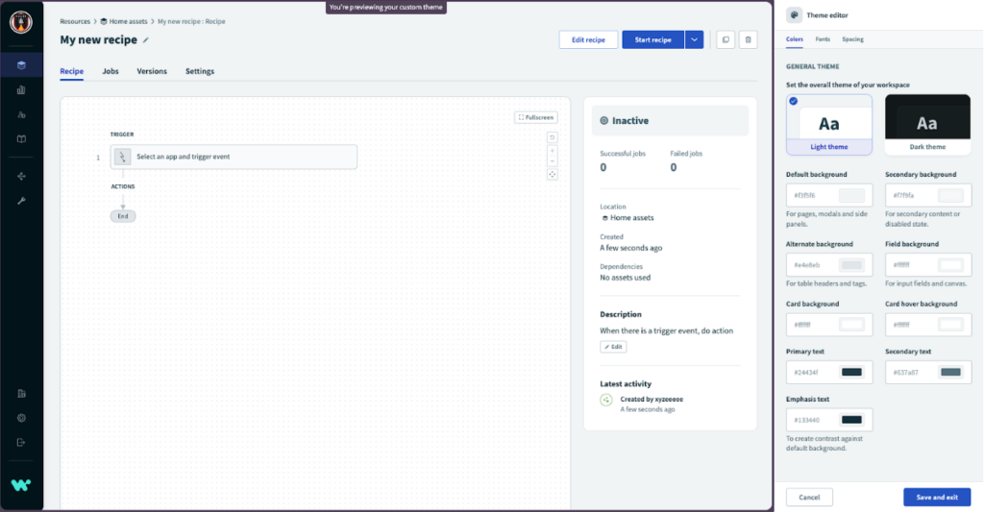Click the Emphasis text hex field

pos(829,420)
